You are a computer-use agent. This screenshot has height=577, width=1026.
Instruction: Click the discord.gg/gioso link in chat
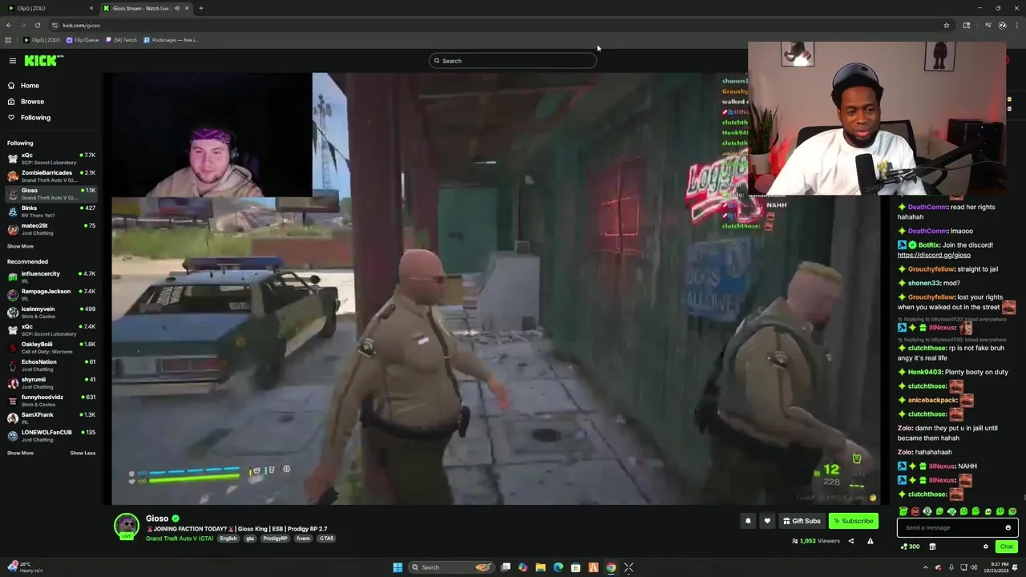[x=934, y=255]
